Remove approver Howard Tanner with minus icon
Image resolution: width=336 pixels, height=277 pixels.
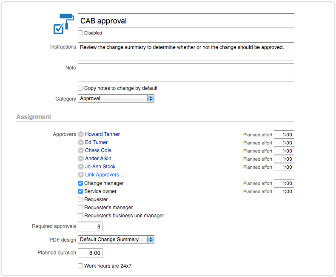pyautogui.click(x=81, y=134)
